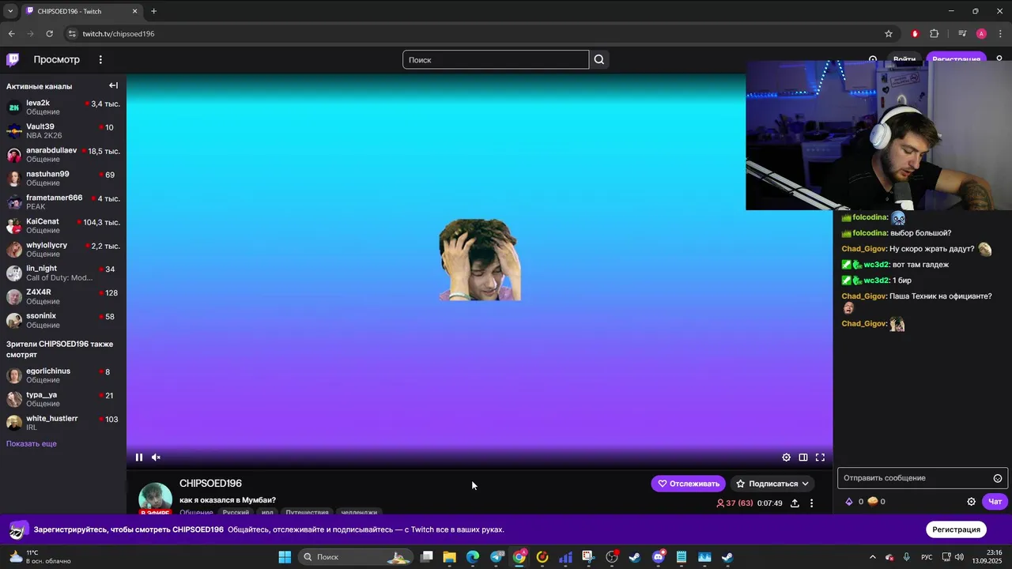Open Windows Start menu
The image size is (1012, 569).
[x=285, y=557]
